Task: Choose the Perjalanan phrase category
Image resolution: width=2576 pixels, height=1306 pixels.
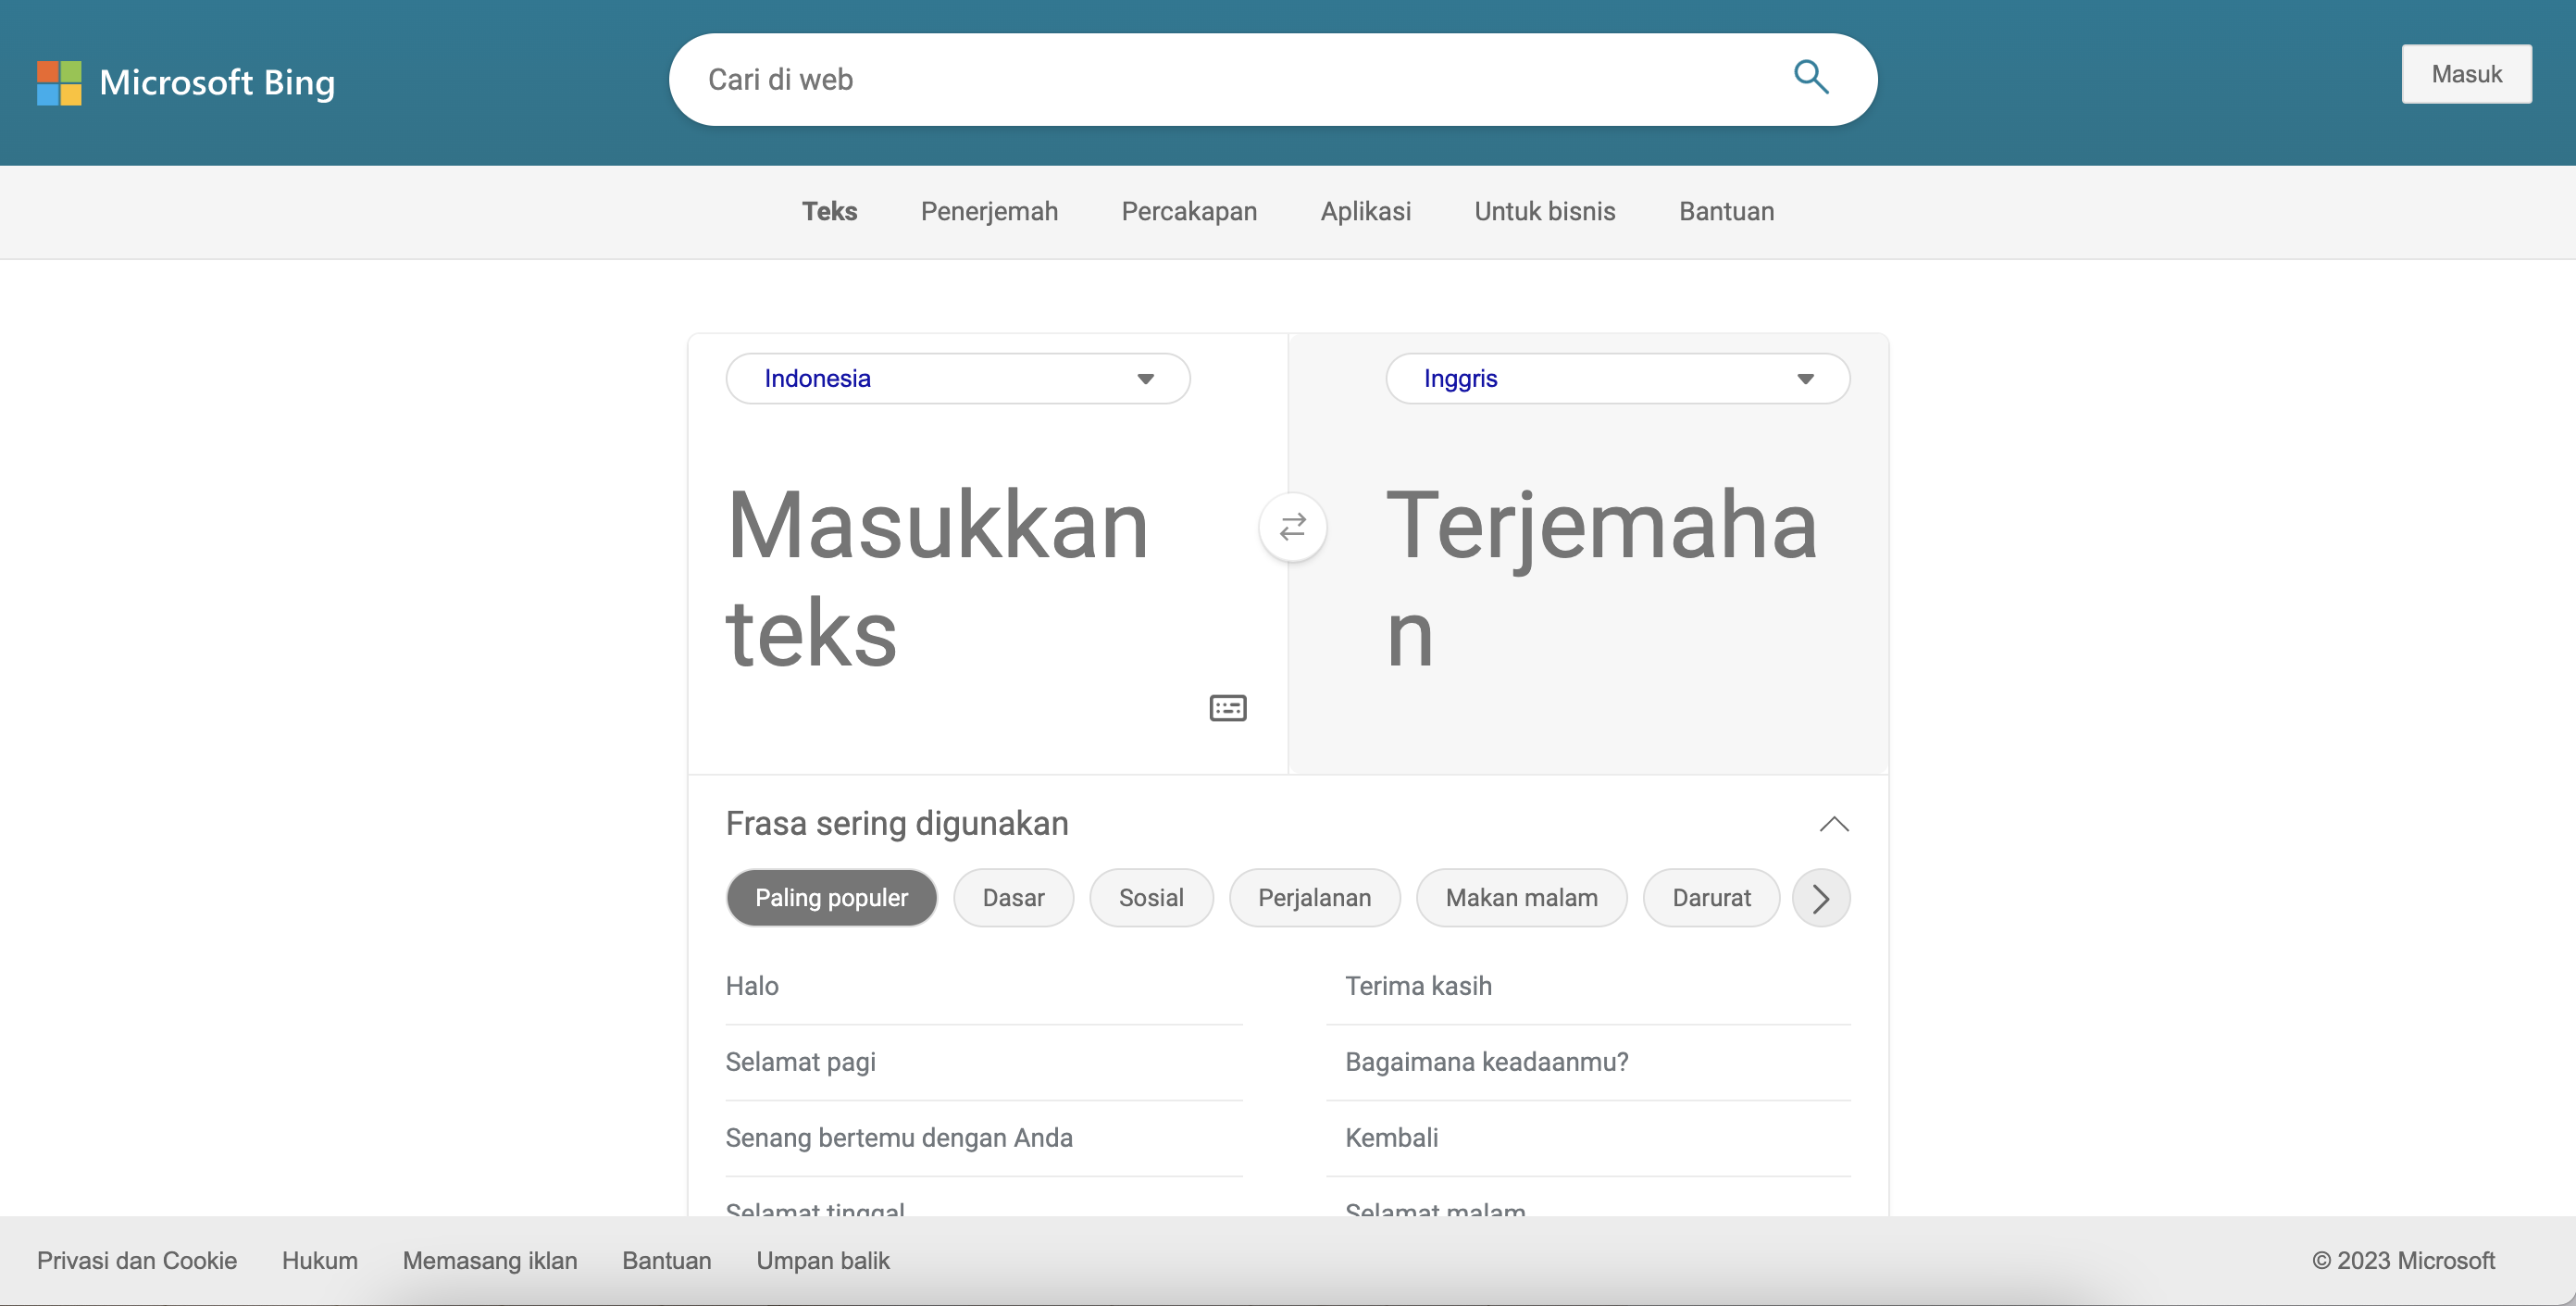Action: click(1314, 898)
